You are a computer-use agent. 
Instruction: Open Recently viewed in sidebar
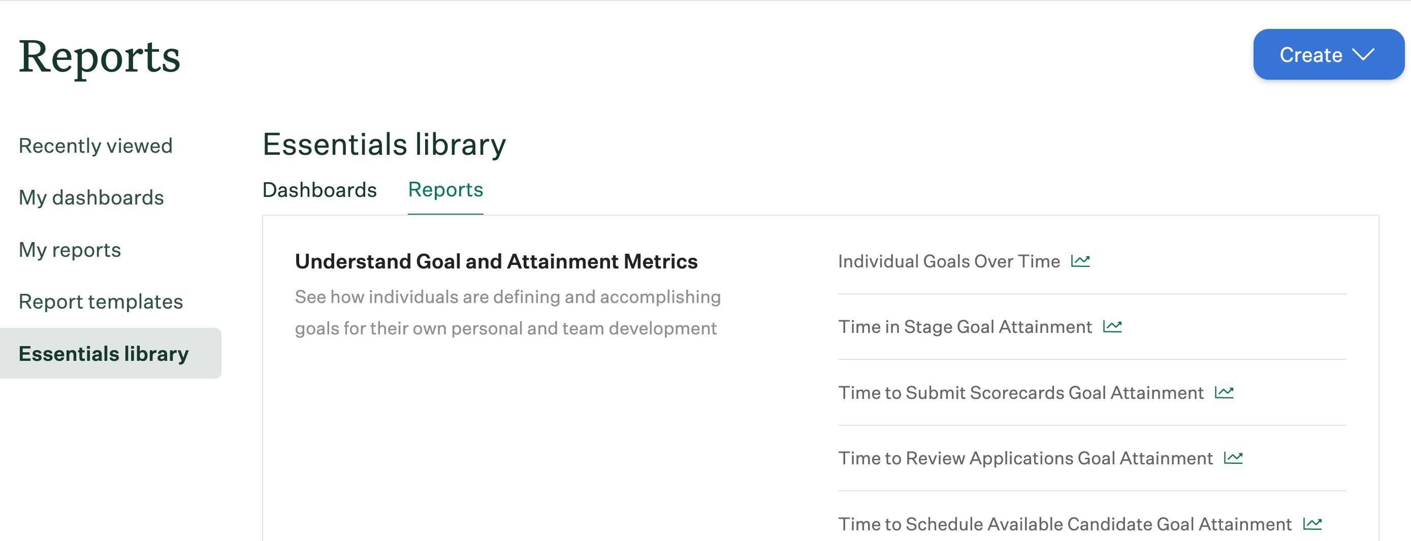click(x=95, y=146)
